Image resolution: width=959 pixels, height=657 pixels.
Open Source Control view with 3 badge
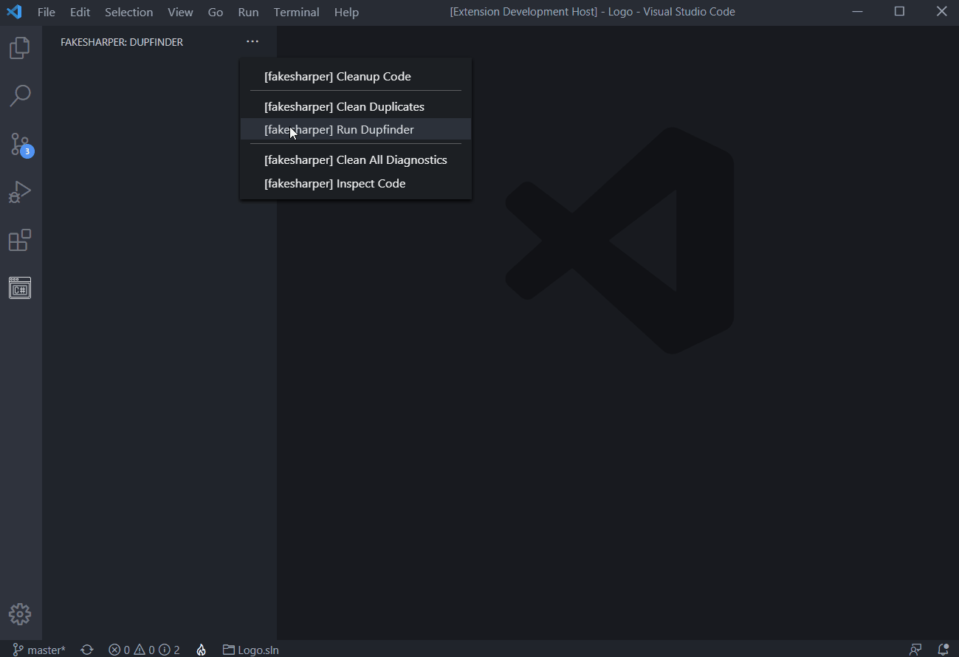20,145
